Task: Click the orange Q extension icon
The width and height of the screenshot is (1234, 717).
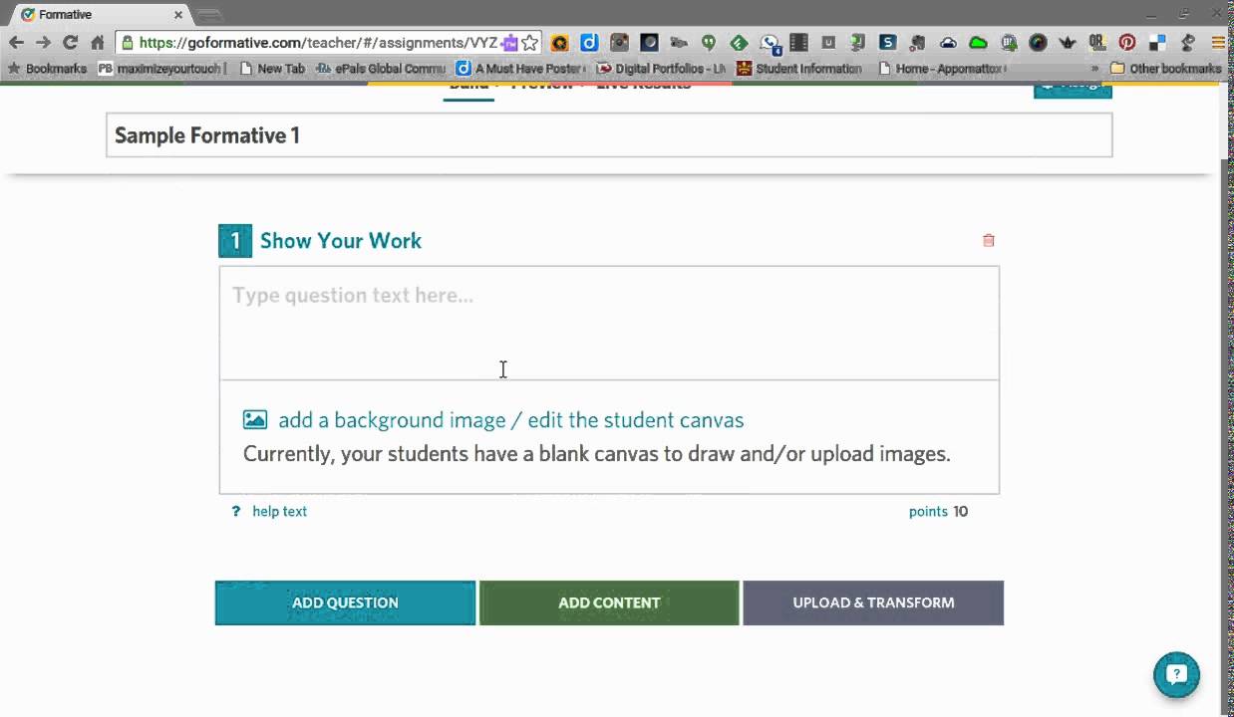Action: click(559, 43)
